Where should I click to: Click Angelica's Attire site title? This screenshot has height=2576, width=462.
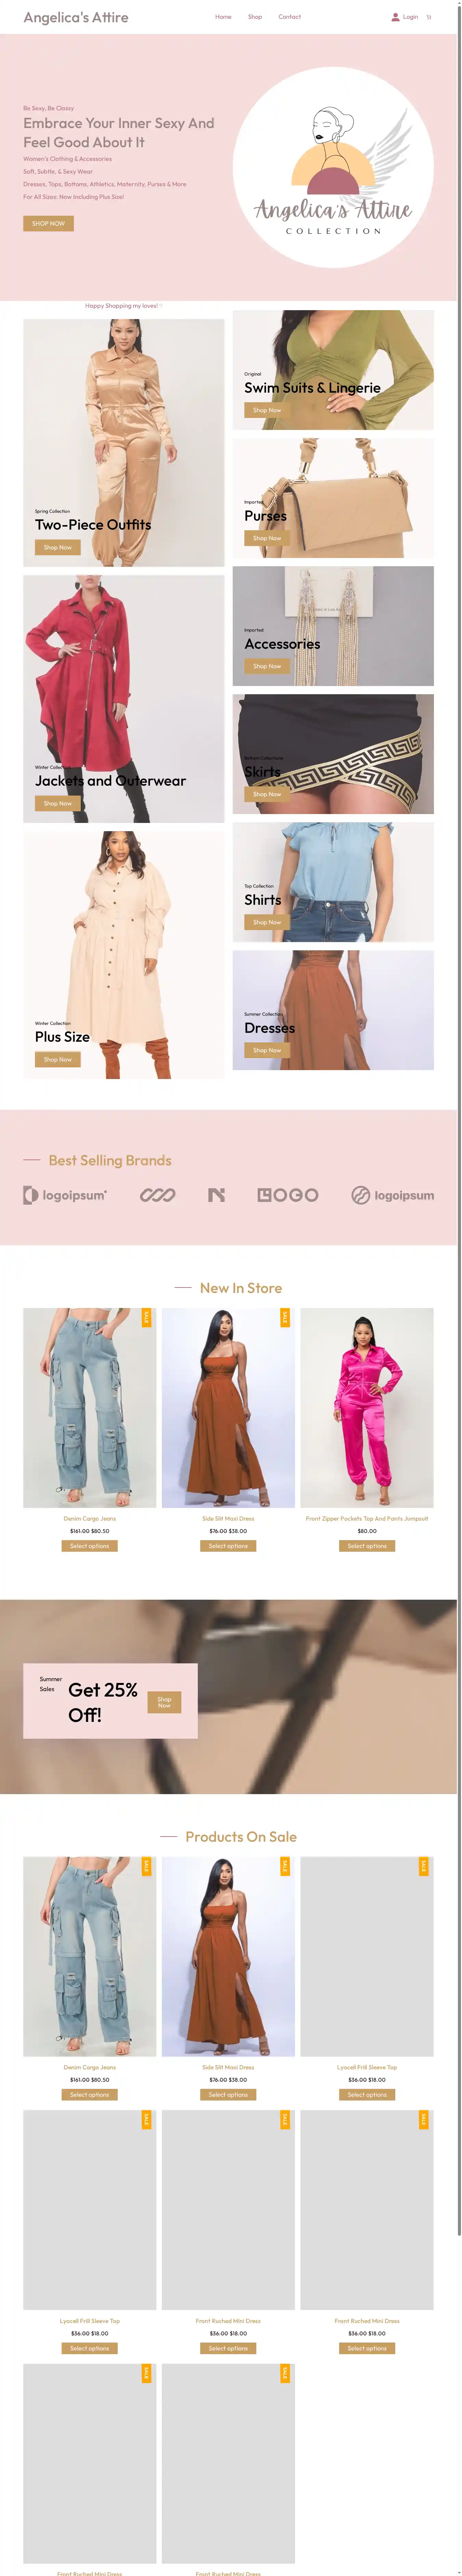coord(76,17)
